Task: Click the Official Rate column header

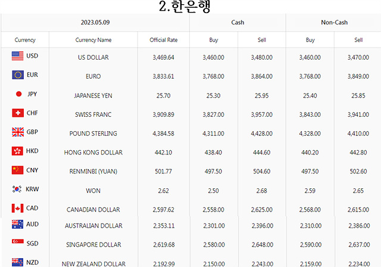Action: 164,40
